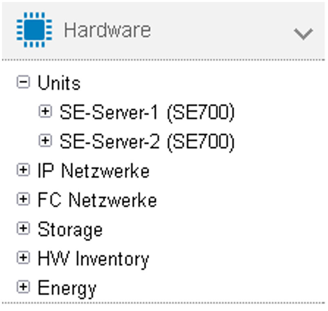
Task: Open the Storage entry
Action: [70, 230]
